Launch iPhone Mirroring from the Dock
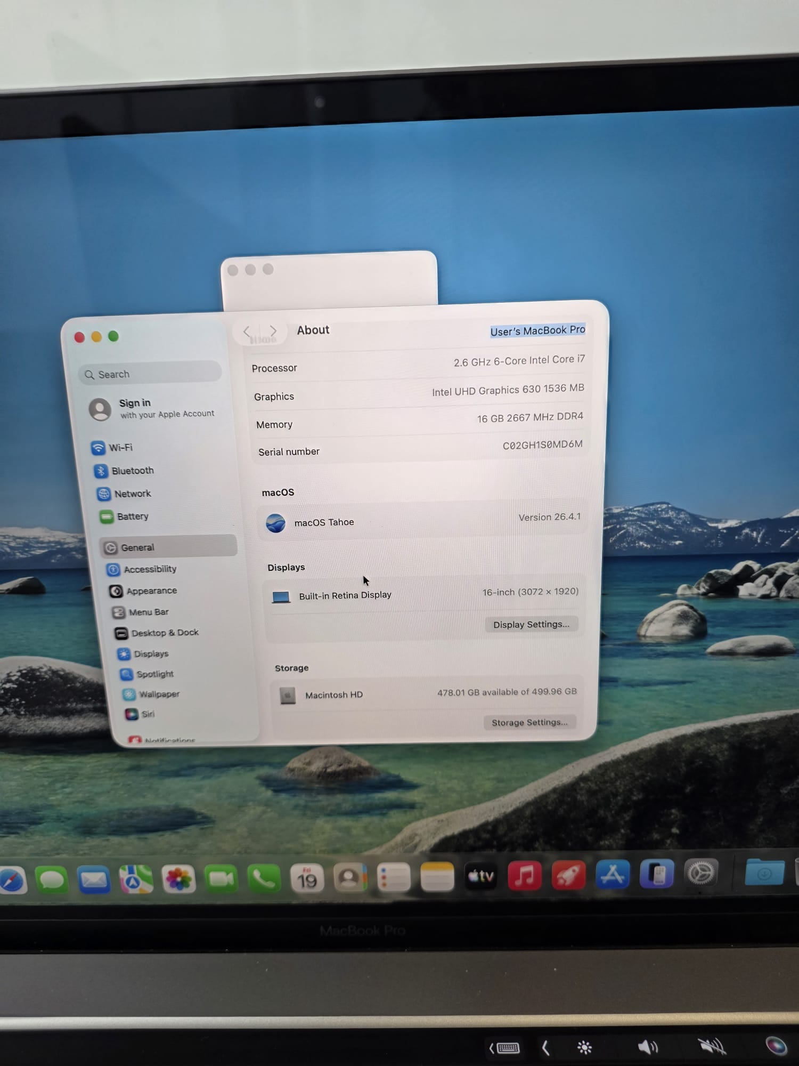This screenshot has width=799, height=1066. click(657, 874)
